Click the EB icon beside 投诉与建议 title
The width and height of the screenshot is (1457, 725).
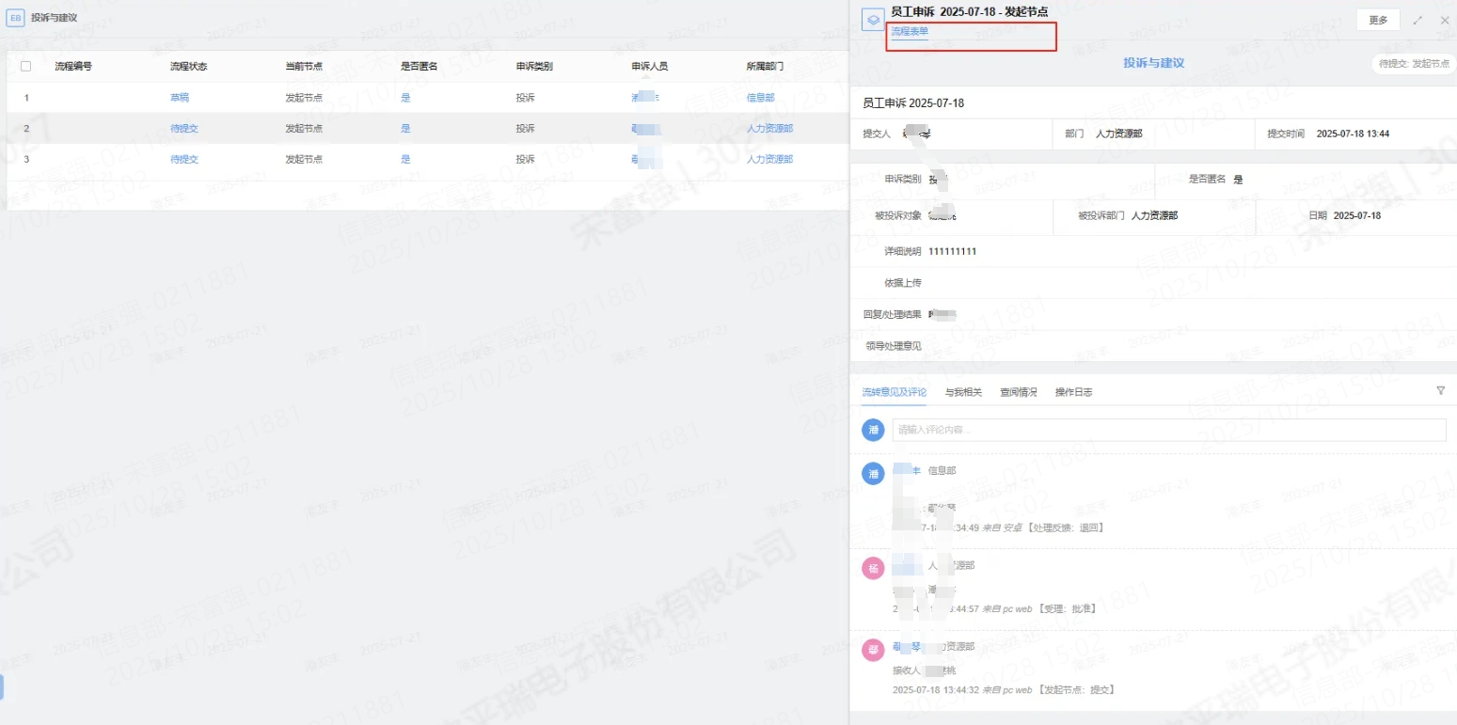point(15,18)
